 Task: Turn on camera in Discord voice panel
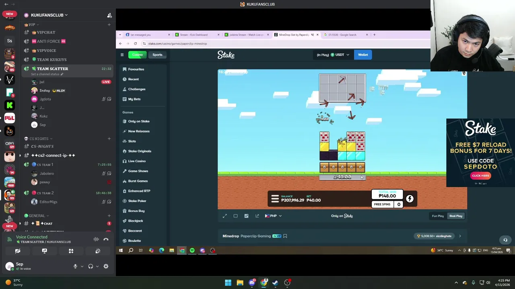click(x=18, y=251)
